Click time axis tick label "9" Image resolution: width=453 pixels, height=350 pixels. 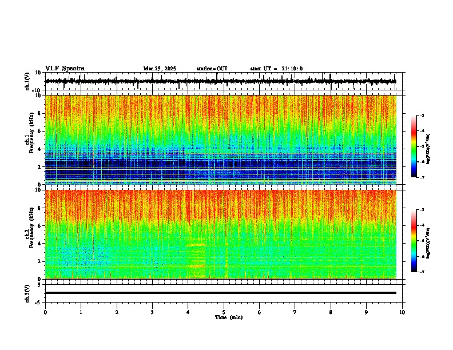(x=366, y=312)
